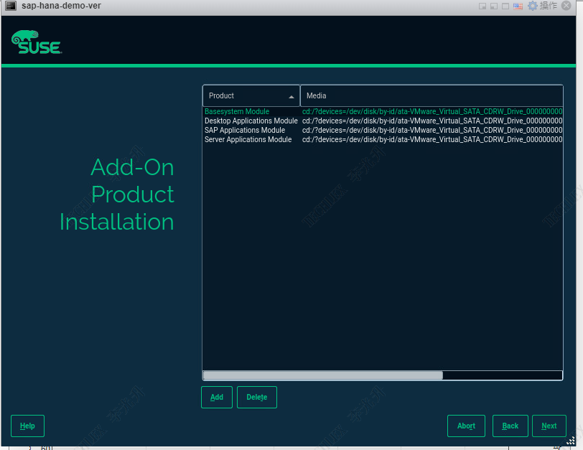Open the US flag keyboard layout icon

click(518, 6)
